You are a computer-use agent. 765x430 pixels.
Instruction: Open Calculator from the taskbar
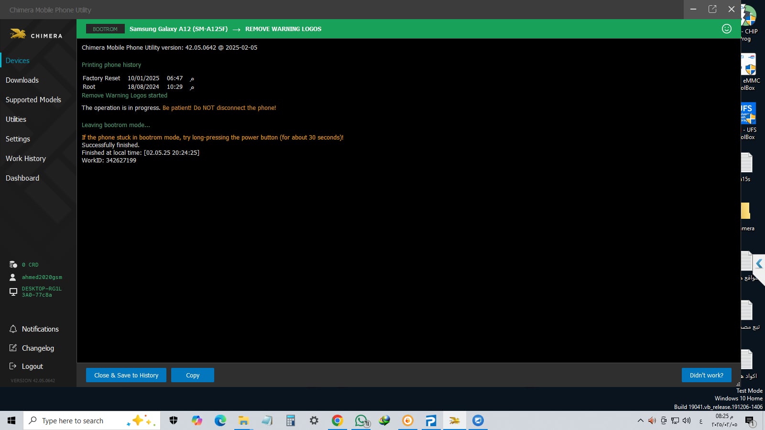290,420
